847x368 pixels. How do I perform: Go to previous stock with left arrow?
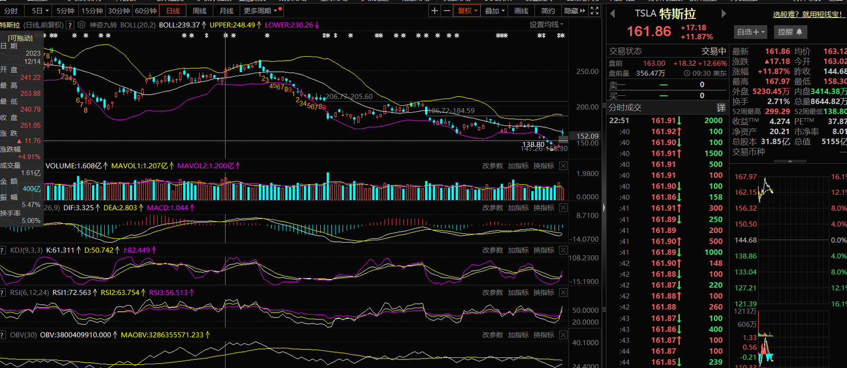(x=613, y=14)
